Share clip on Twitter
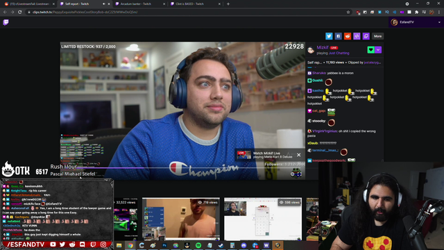444x250 pixels. tap(329, 36)
